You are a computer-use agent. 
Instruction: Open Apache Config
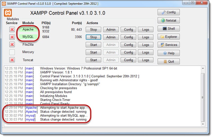click(128, 29)
